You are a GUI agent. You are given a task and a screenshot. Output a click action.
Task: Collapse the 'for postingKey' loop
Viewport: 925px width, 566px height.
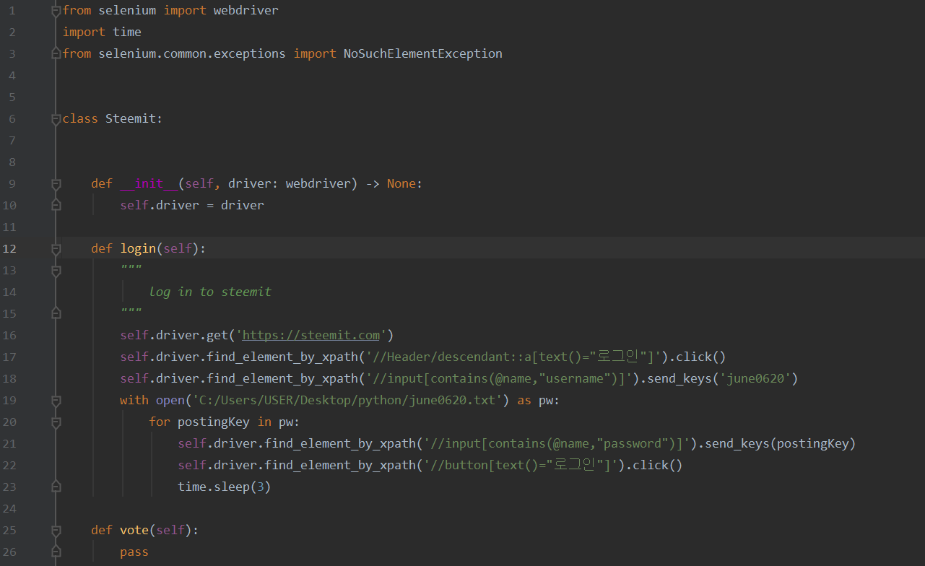56,422
